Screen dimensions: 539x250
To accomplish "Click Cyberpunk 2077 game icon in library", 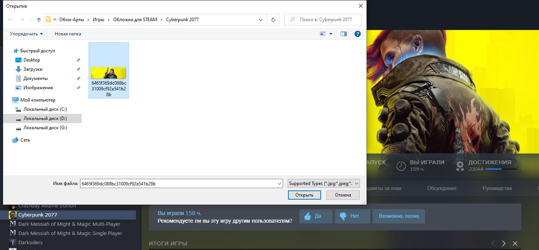I will tap(13, 215).
